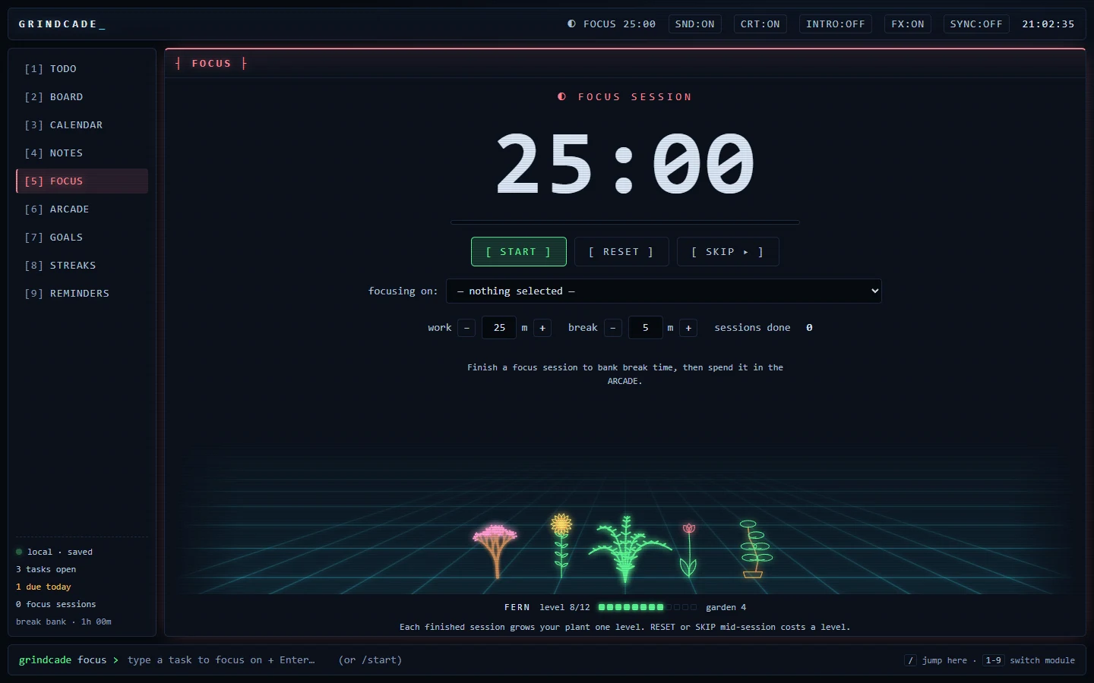
Task: Click the fern level progress bar
Action: pyautogui.click(x=647, y=607)
